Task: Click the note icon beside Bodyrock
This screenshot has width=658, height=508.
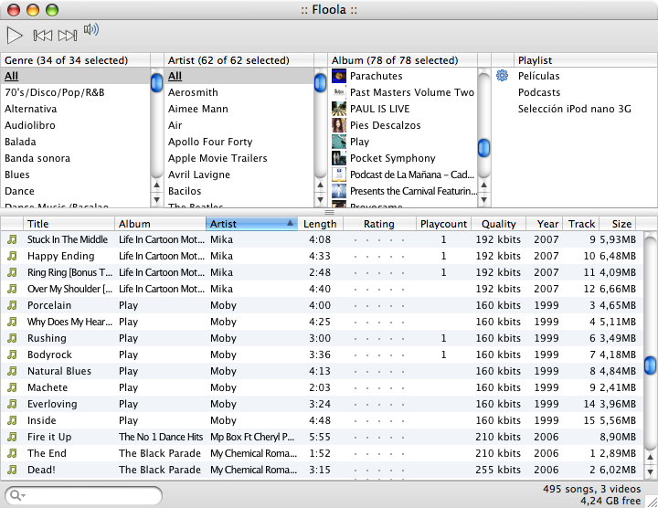Action: [12, 355]
